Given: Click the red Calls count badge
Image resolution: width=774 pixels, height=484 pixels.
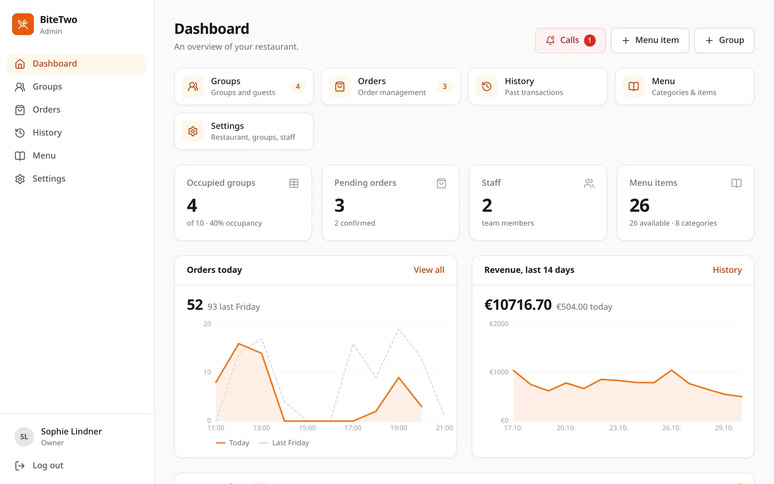Looking at the screenshot, I should (x=590, y=41).
